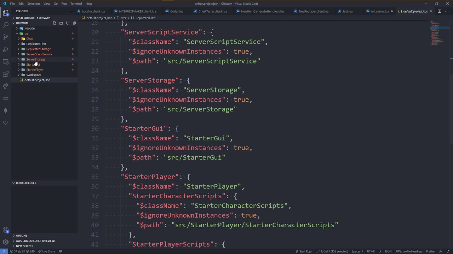Open the Explorer view in activity bar
Viewport: 453px width, 254px height.
pos(6,13)
